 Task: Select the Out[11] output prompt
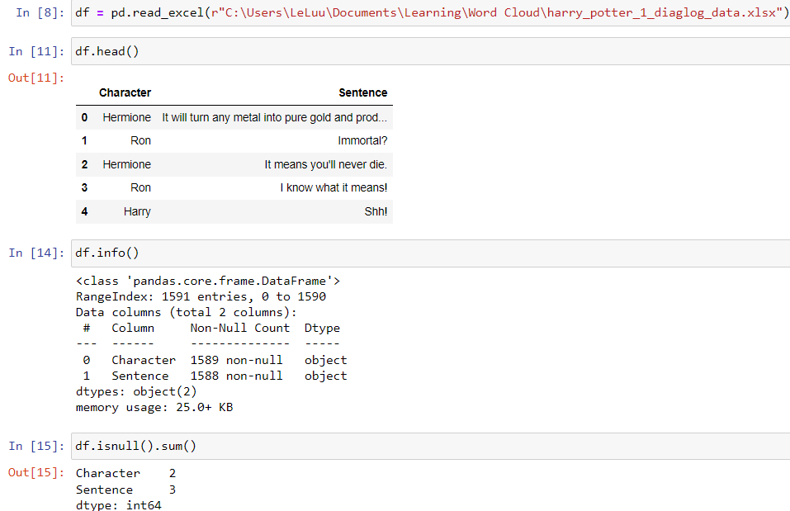coord(35,78)
